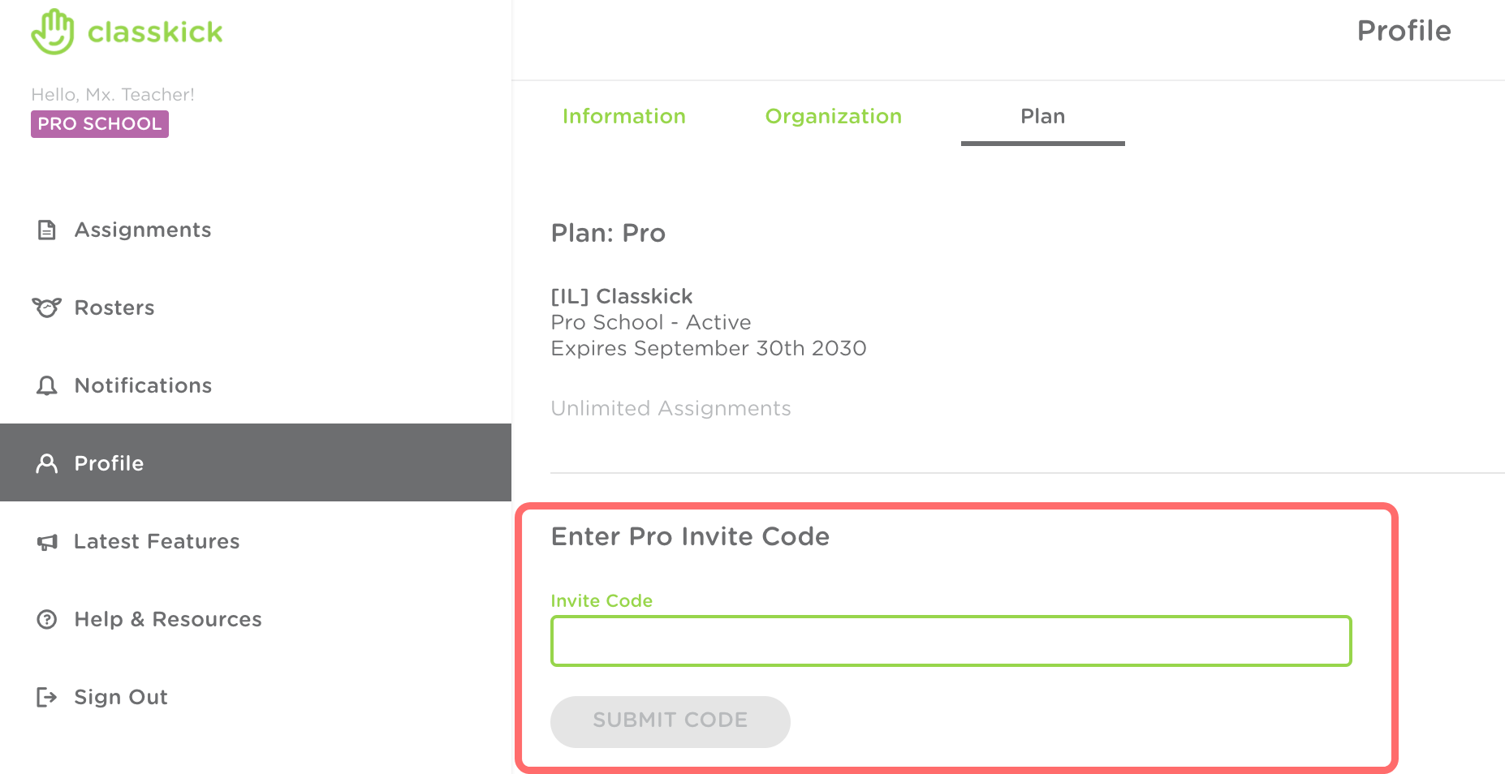The width and height of the screenshot is (1505, 774).
Task: Click the Assignments document icon
Action: tap(47, 230)
